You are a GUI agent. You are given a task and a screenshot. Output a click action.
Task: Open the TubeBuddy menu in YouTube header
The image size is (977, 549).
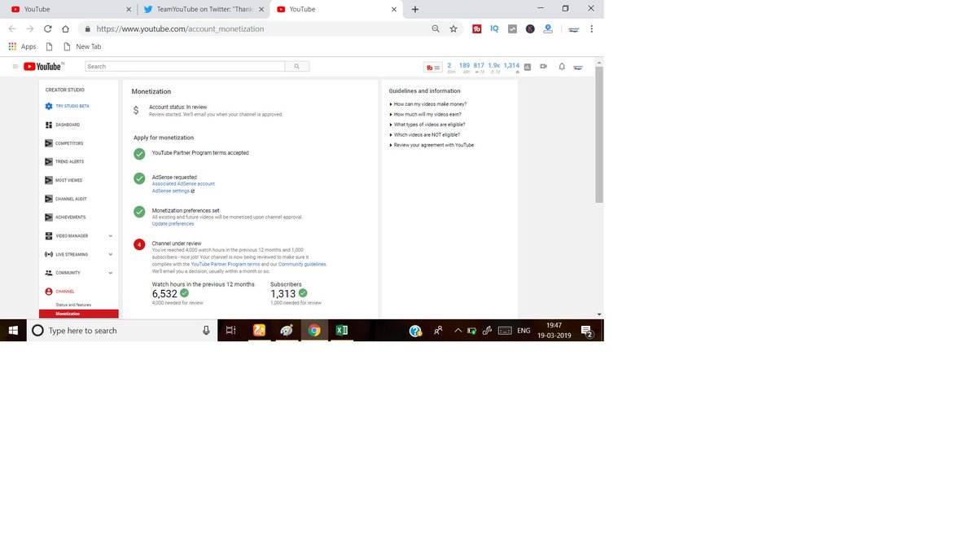tap(433, 67)
